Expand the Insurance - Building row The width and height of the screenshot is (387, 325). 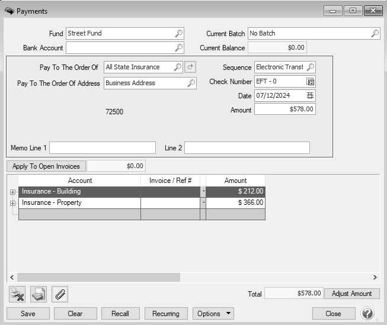click(12, 192)
